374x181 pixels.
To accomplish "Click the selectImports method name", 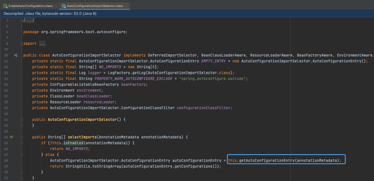I will 82,137.
